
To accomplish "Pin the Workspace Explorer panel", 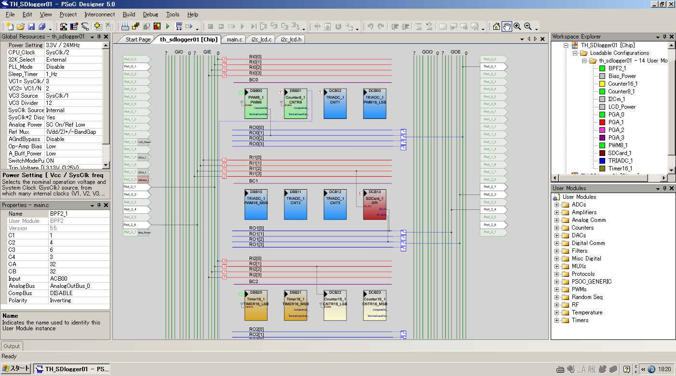I will click(664, 37).
